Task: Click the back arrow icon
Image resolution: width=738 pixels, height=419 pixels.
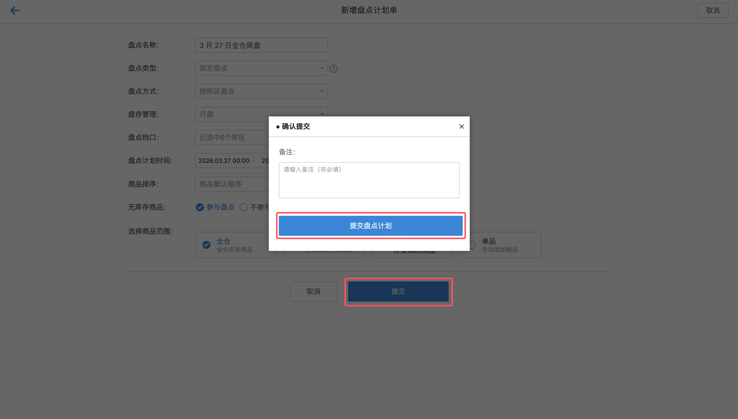Action: [x=15, y=11]
